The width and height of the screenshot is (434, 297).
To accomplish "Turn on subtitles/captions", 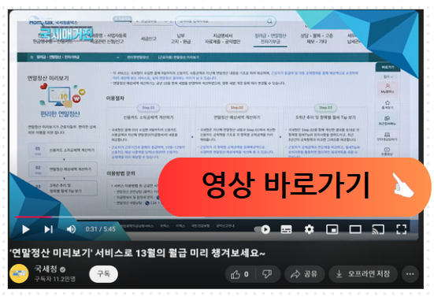I will pyautogui.click(x=286, y=229).
